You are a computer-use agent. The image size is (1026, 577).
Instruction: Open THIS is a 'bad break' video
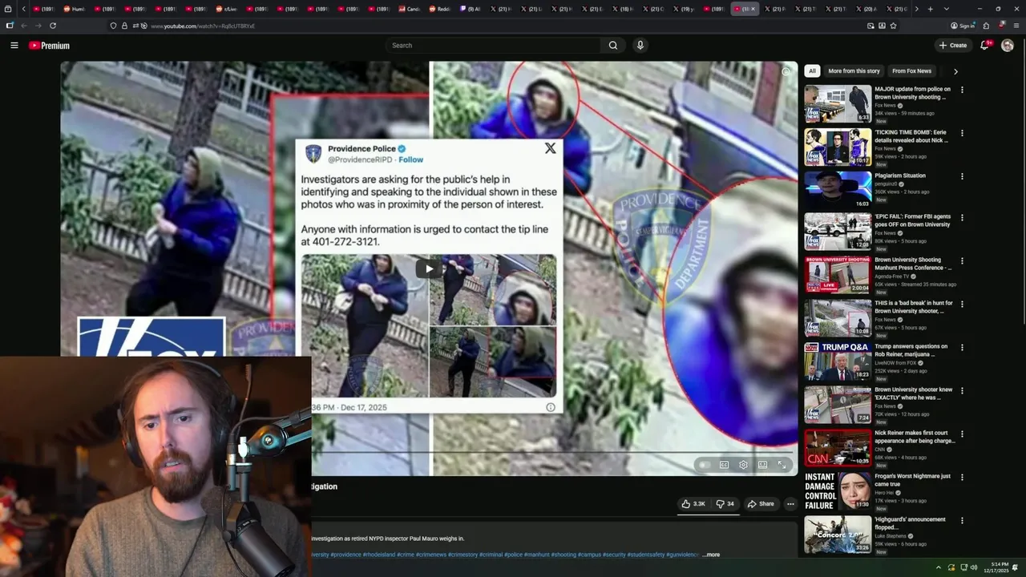(914, 307)
